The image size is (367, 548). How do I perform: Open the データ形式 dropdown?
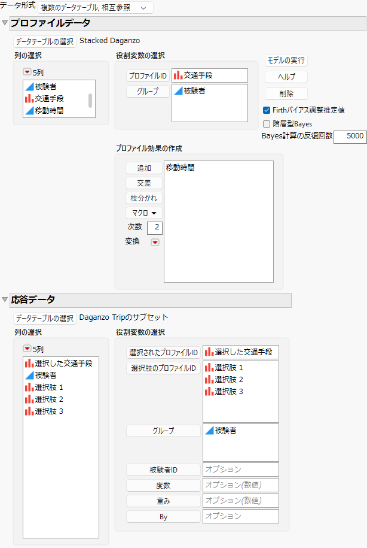95,8
